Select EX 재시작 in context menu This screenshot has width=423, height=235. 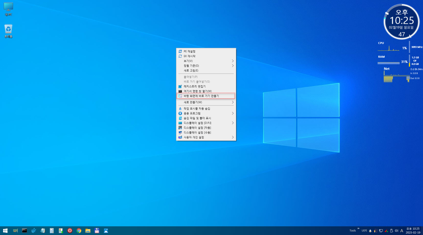[206, 56]
